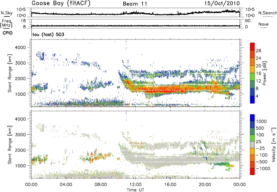Screen dimensions: 277x192
Task: Click the '4' value on Power colorbar
Action: coord(257,96)
